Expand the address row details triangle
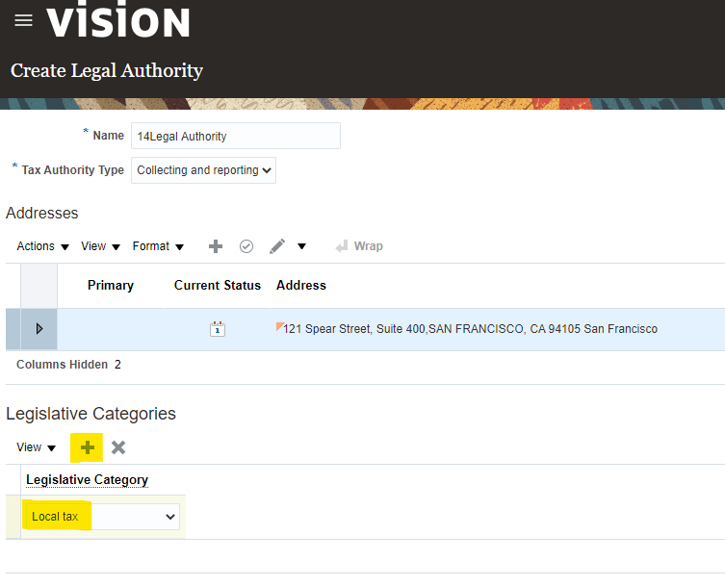Image resolution: width=725 pixels, height=586 pixels. [39, 329]
